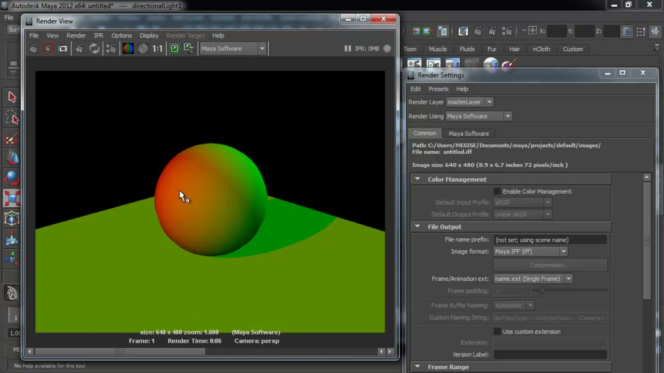Open Render Settings Presets menu
The width and height of the screenshot is (664, 373).
click(438, 89)
